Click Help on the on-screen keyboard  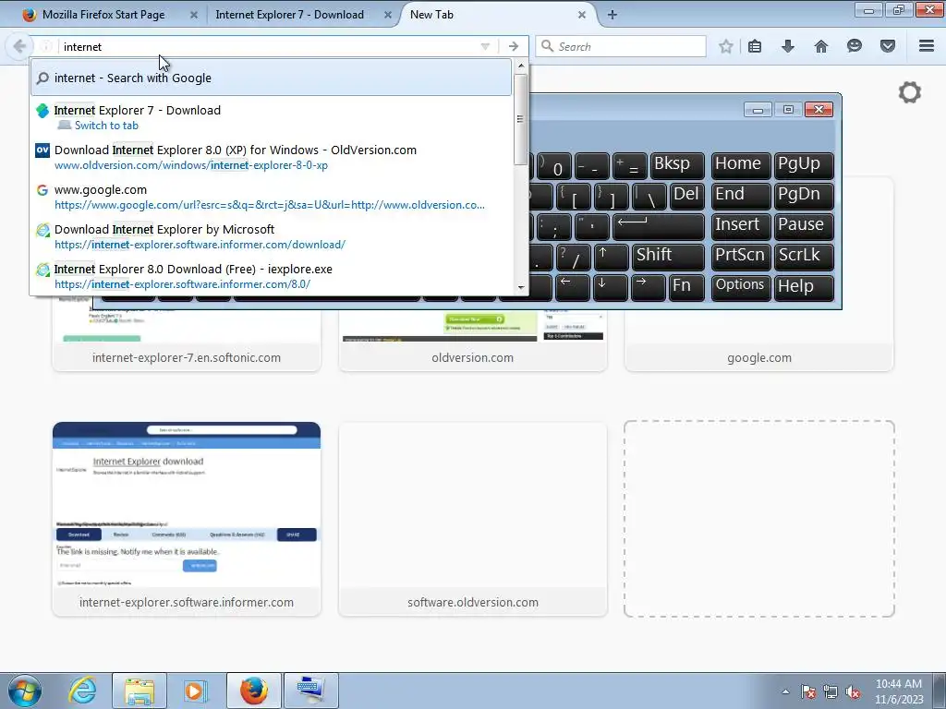tap(804, 287)
